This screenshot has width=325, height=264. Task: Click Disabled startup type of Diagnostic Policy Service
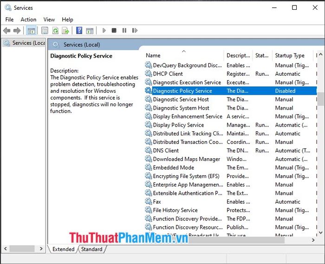tap(285, 90)
